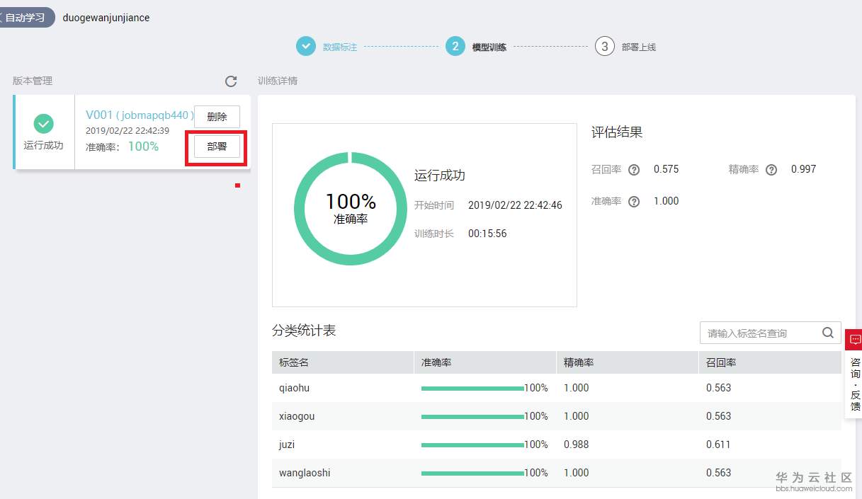Click the 100% 准确率 donut chart
The image size is (862, 499).
coord(351,209)
